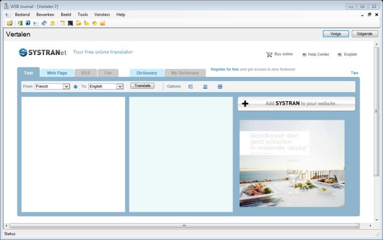Open the To language dropdown

(105, 86)
